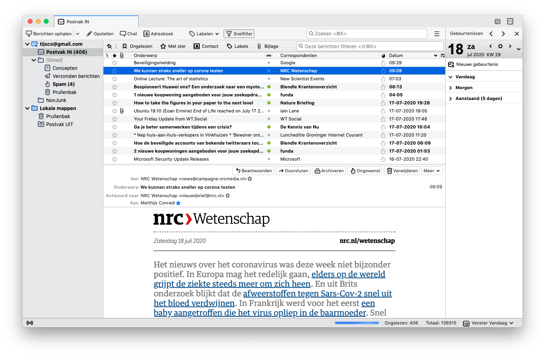Click the online status icon in status bar

tap(29, 323)
